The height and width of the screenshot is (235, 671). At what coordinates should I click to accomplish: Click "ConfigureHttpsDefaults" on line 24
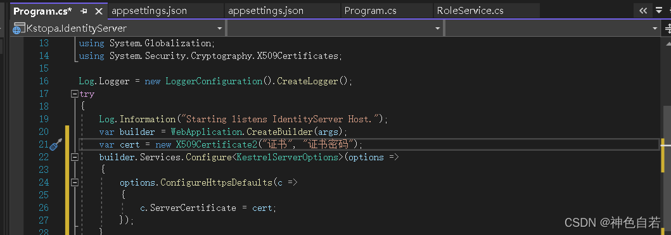pyautogui.click(x=216, y=182)
